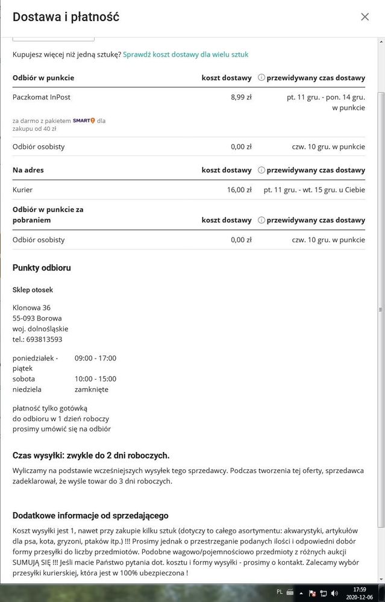Switch the PL input language indicator
Viewport: 385px width, 602px height.
pyautogui.click(x=279, y=592)
